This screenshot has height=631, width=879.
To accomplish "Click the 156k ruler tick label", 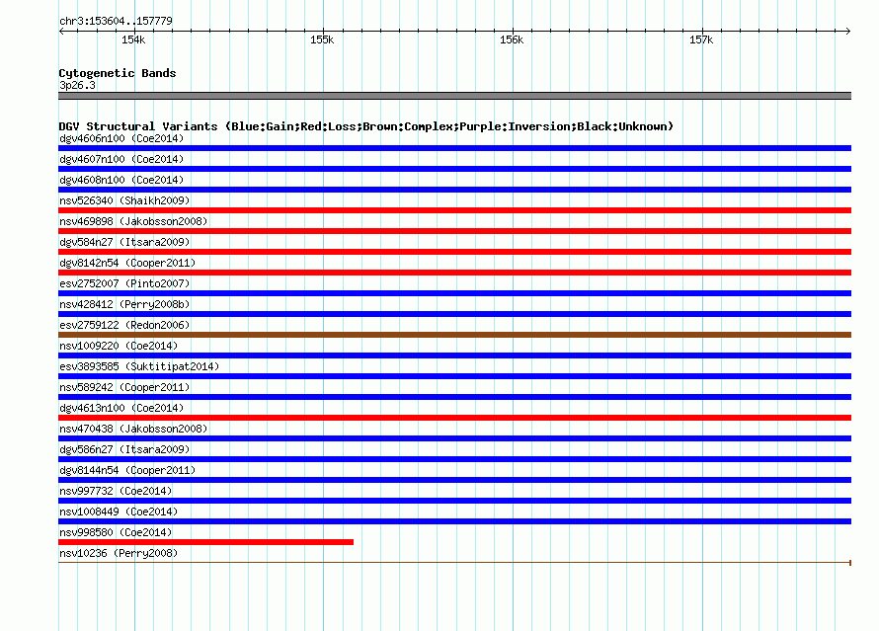I will [512, 39].
